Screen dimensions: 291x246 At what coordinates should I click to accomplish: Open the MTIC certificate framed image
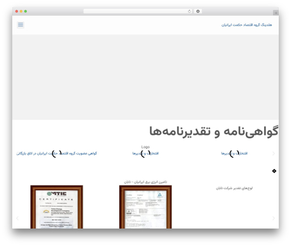(x=56, y=207)
